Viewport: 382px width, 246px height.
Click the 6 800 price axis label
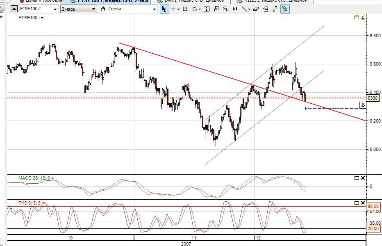coord(375,36)
